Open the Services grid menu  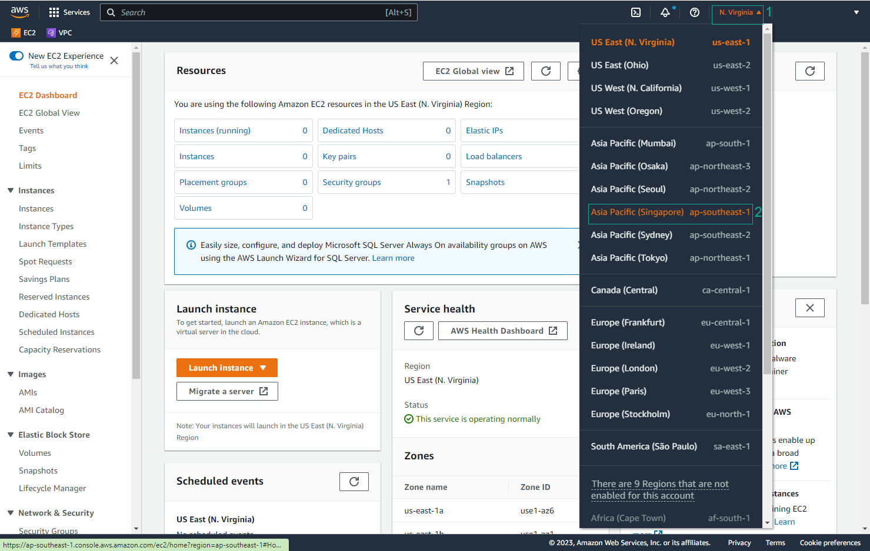click(69, 12)
